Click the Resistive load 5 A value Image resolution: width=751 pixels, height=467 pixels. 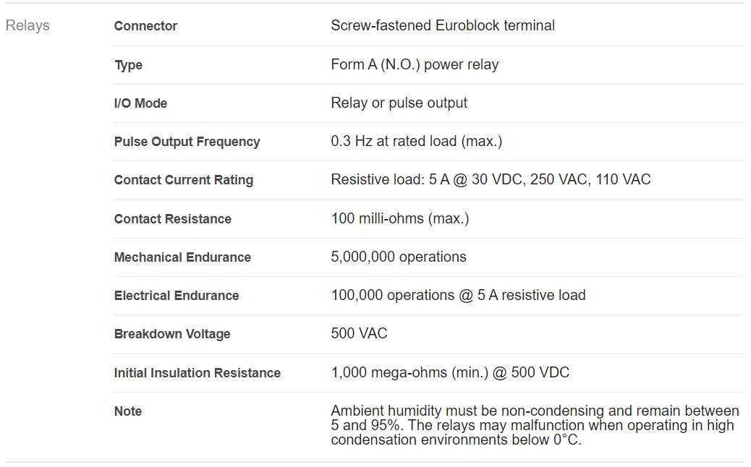point(491,179)
